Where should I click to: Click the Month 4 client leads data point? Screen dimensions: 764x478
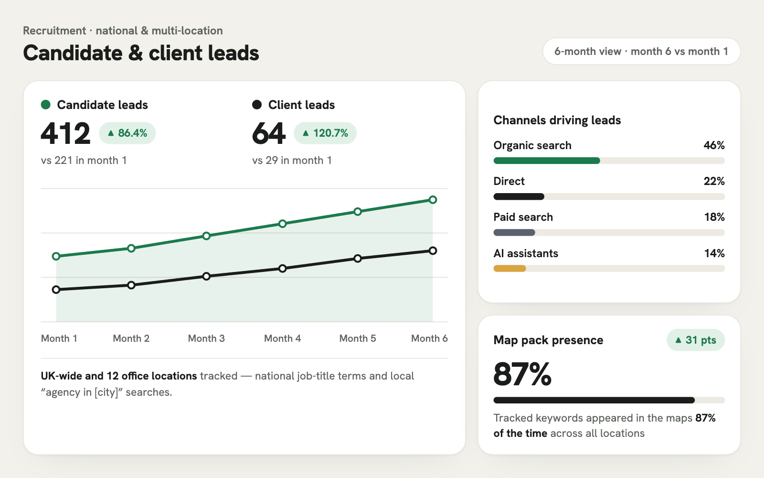[x=283, y=269]
